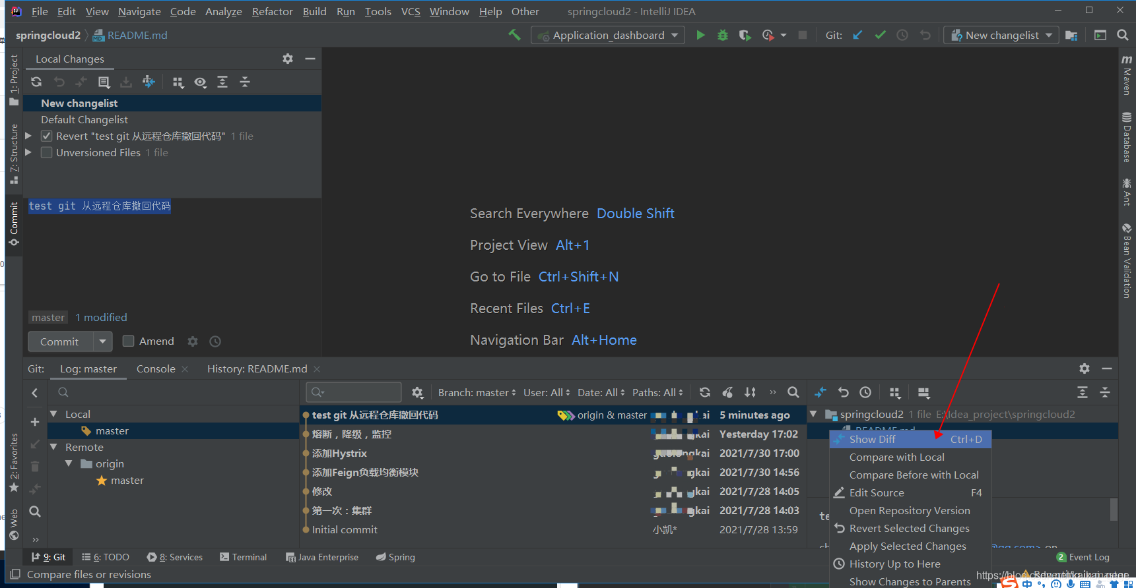Run with coverage icon

tap(745, 35)
